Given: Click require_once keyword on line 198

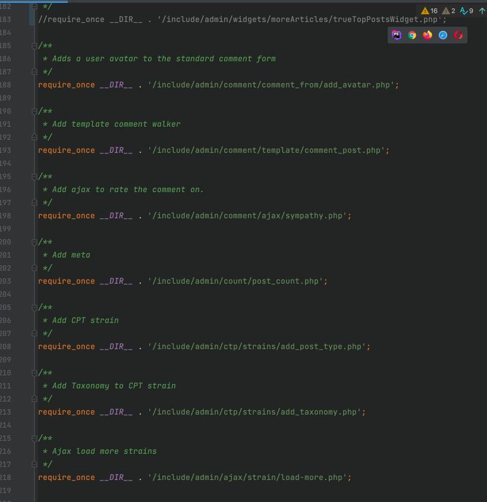Looking at the screenshot, I should pos(67,216).
